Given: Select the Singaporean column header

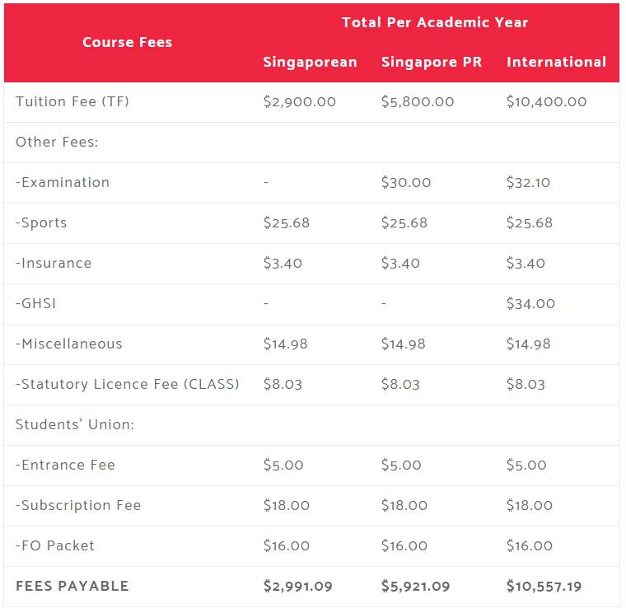Looking at the screenshot, I should coord(310,62).
